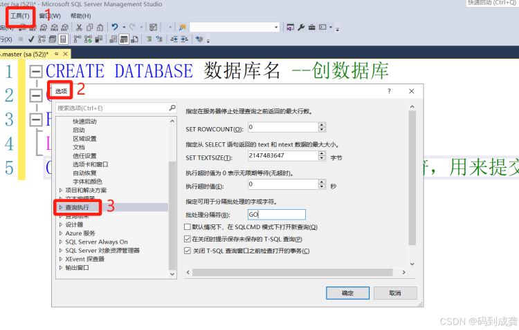
Task: Expand SQL Server 对象资源管理器 node
Action: (61, 251)
